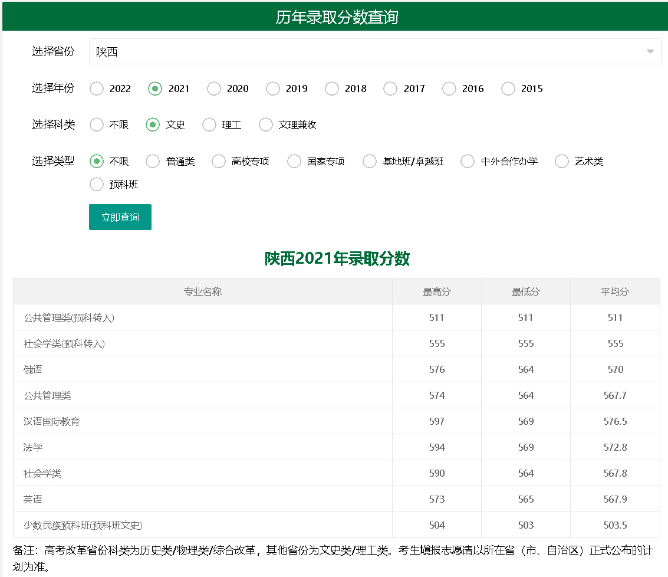Viewport: 668px width, 577px height.
Task: Select 中外合作办学 admission type
Action: pyautogui.click(x=468, y=161)
